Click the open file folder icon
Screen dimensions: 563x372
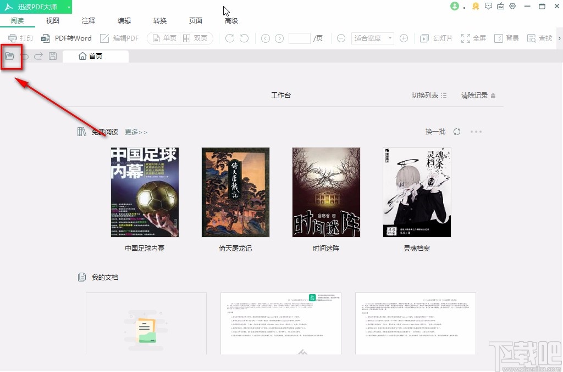[x=10, y=56]
